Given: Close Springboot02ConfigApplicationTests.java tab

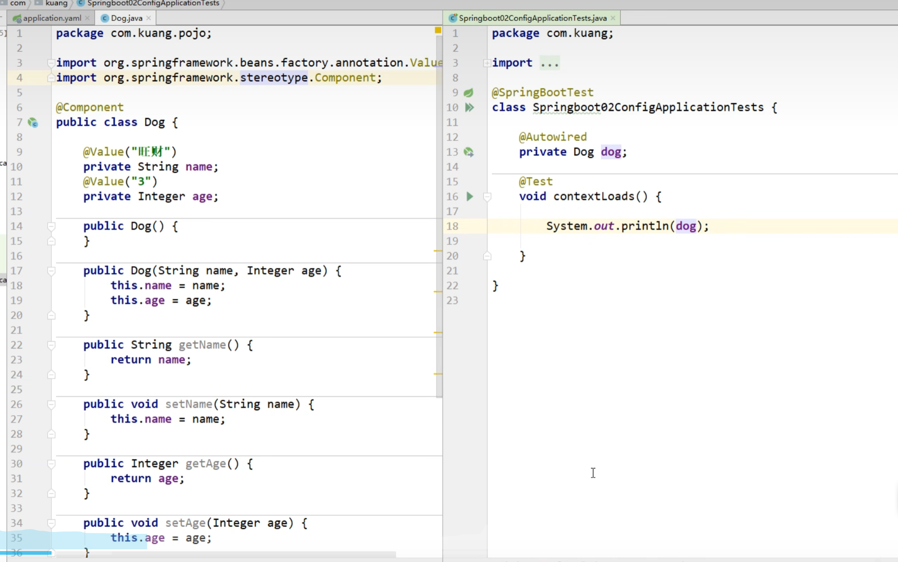Looking at the screenshot, I should click(x=613, y=18).
